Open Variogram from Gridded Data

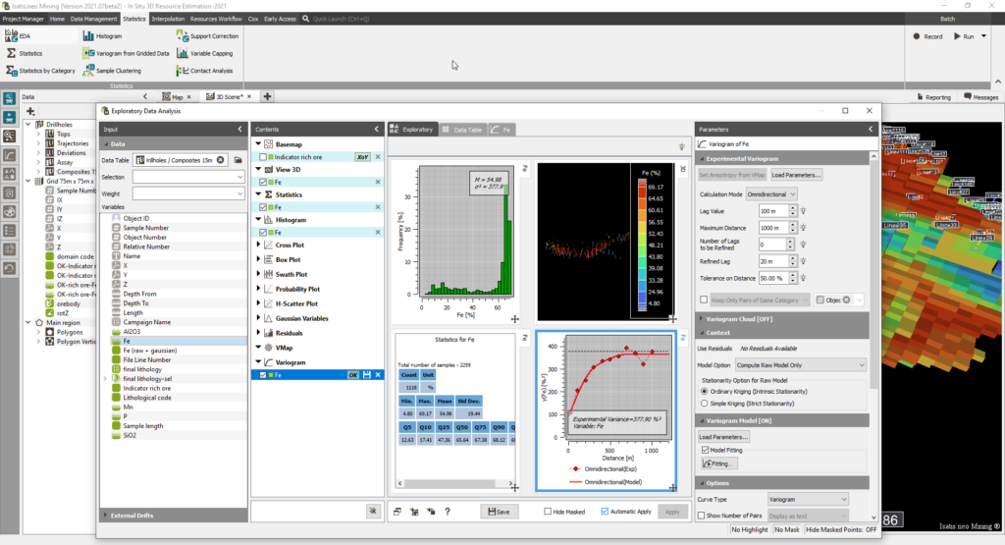(127, 53)
